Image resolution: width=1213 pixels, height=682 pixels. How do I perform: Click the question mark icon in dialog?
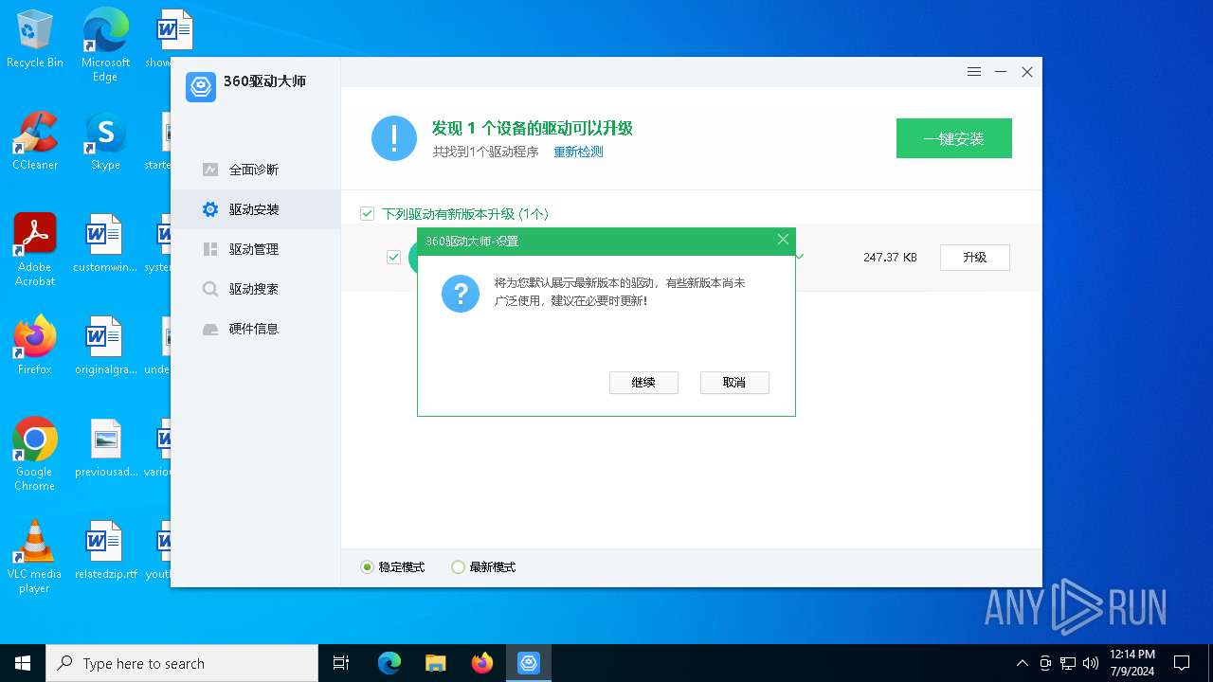point(461,294)
